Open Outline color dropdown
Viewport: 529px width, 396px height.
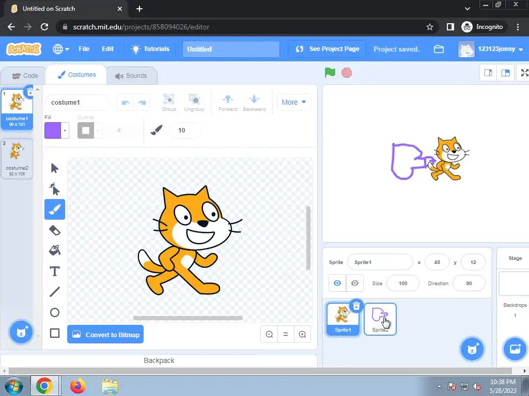(98, 130)
